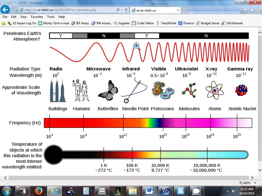Open the printer/fax taskbar icon

click(x=70, y=191)
